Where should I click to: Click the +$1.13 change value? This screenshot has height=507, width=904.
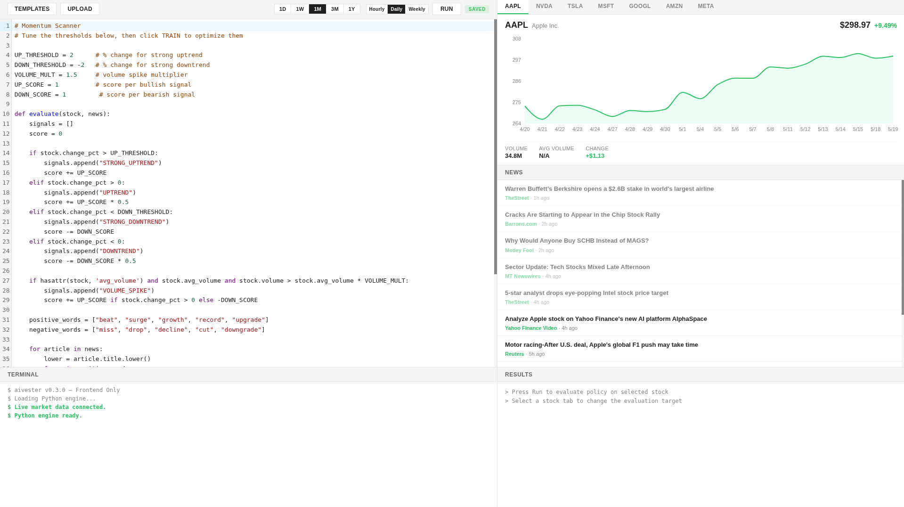point(595,156)
